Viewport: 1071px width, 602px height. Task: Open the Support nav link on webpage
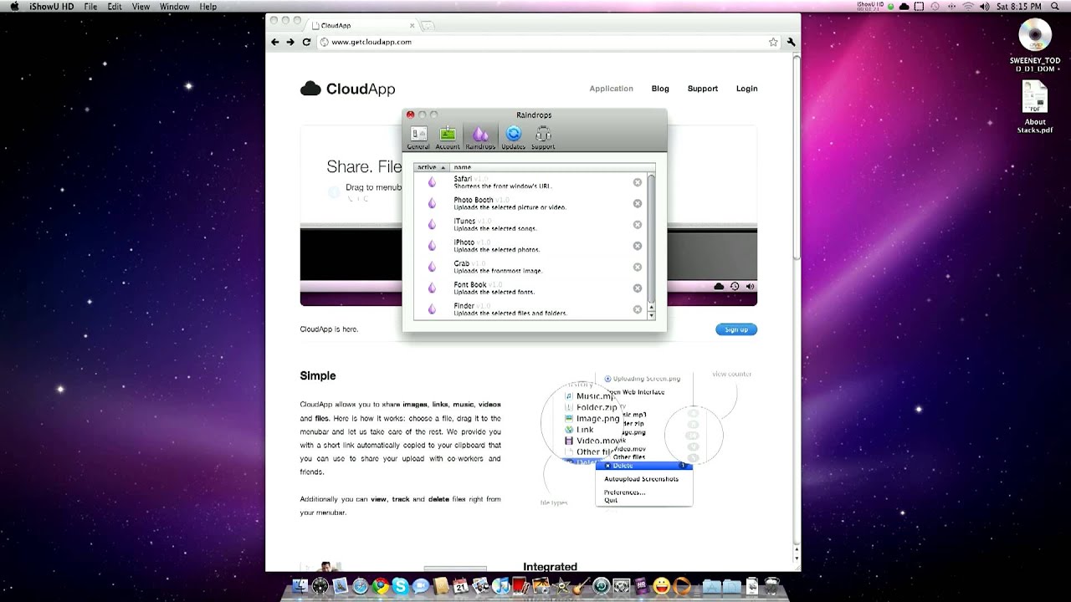[x=703, y=89]
